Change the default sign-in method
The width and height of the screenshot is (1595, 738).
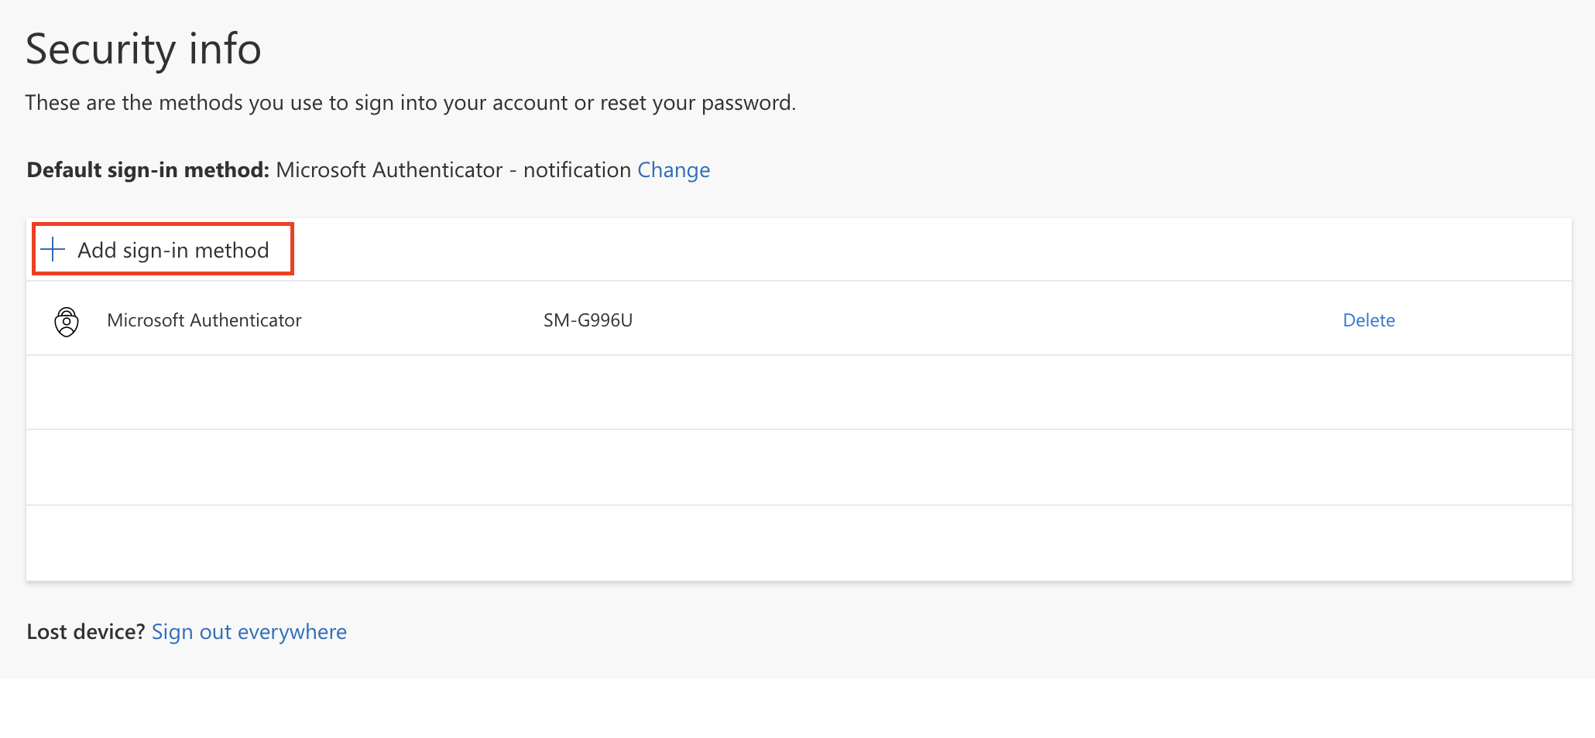click(673, 170)
